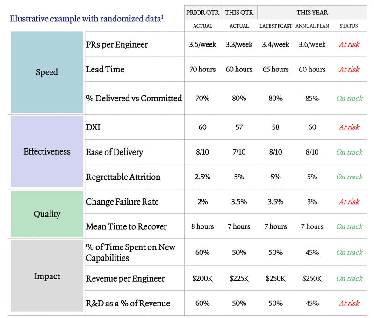Click the gray Impact category block
Screen dimensions: 374x318
pyautogui.click(x=47, y=276)
